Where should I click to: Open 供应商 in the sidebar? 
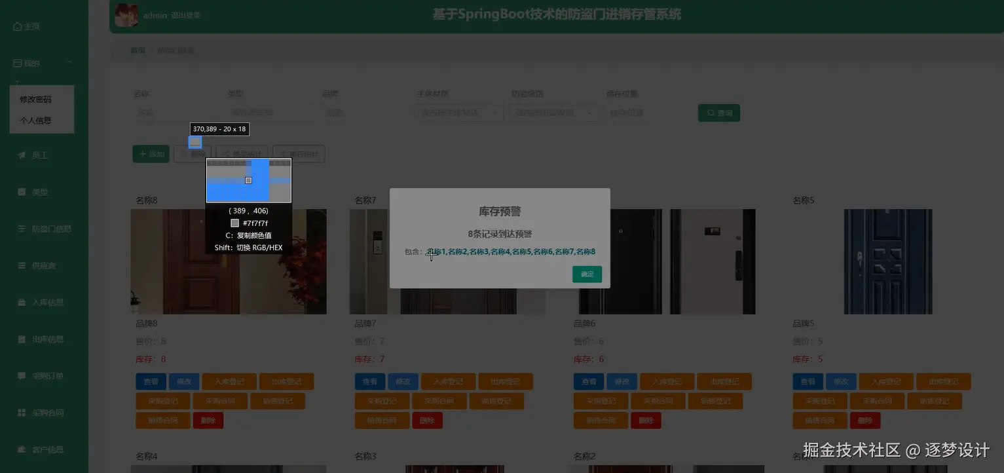click(x=37, y=265)
